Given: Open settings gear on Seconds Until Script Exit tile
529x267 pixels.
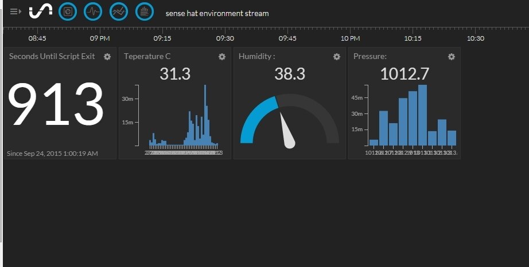Looking at the screenshot, I should [x=107, y=57].
